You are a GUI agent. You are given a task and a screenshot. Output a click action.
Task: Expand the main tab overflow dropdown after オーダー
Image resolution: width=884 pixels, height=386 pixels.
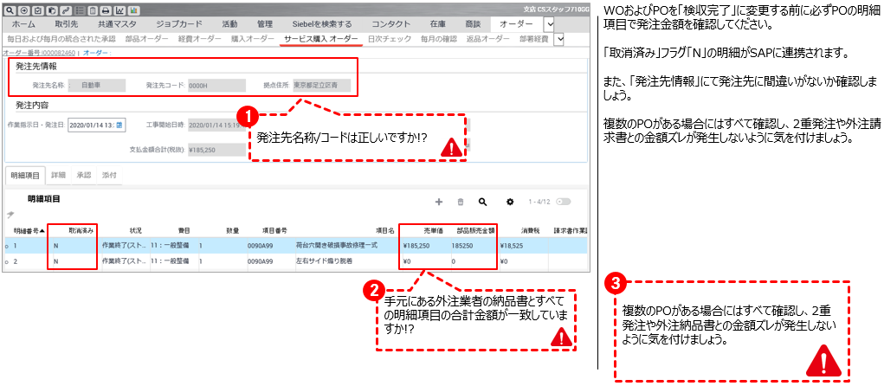click(x=549, y=24)
